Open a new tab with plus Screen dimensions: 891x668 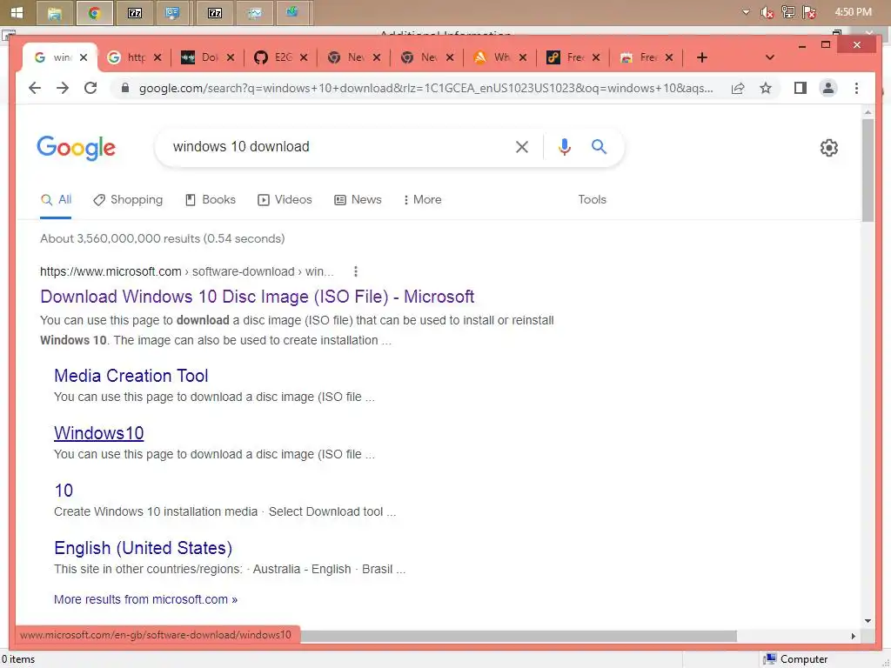coord(702,57)
